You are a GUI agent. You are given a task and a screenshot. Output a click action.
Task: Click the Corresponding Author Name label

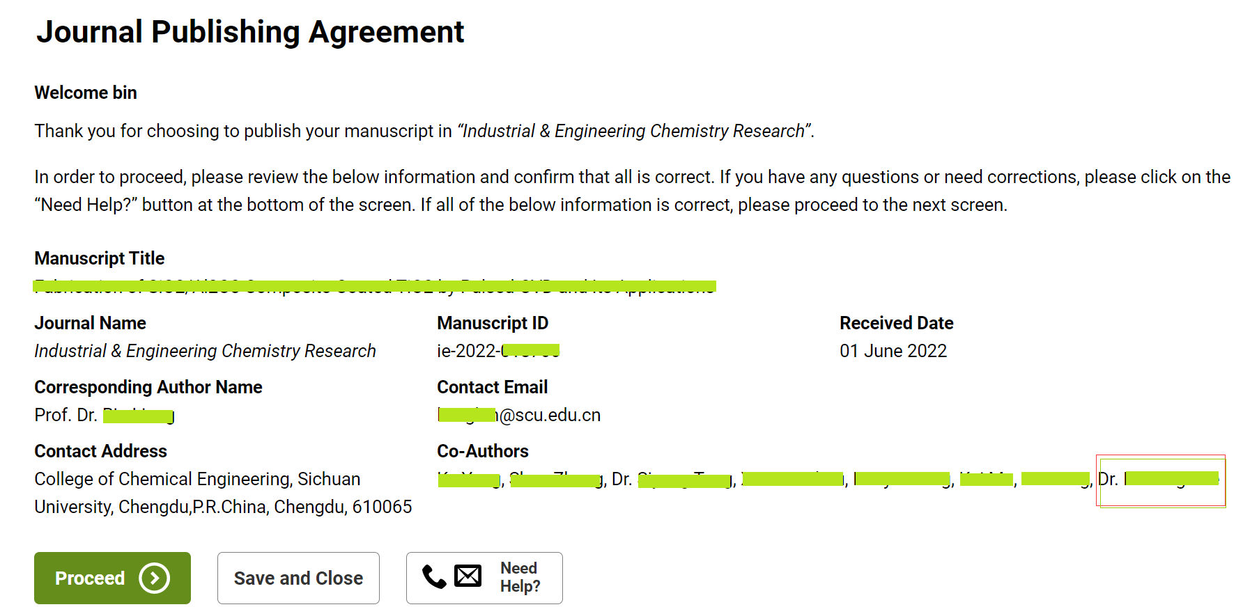point(148,387)
